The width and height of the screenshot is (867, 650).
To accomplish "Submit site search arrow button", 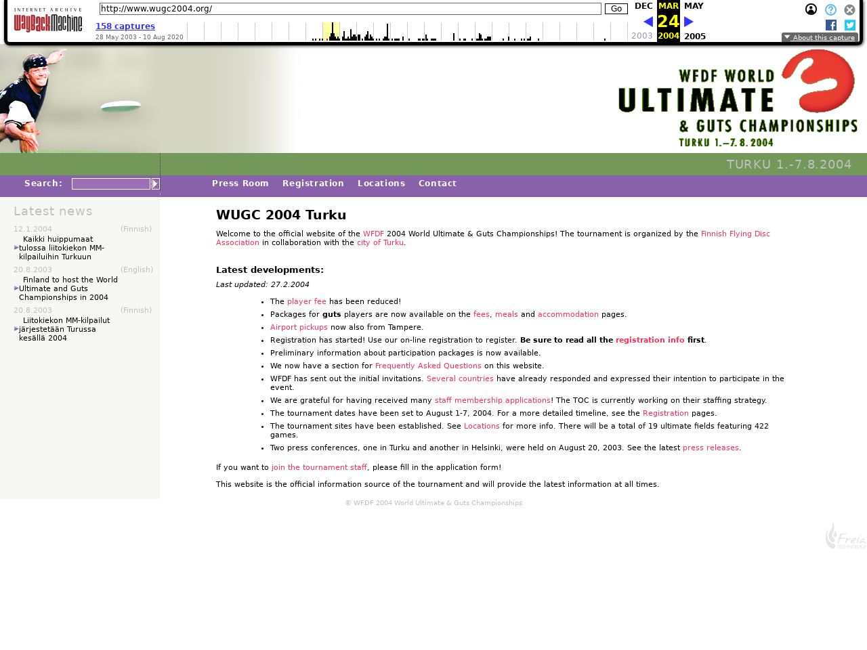I will (x=155, y=184).
